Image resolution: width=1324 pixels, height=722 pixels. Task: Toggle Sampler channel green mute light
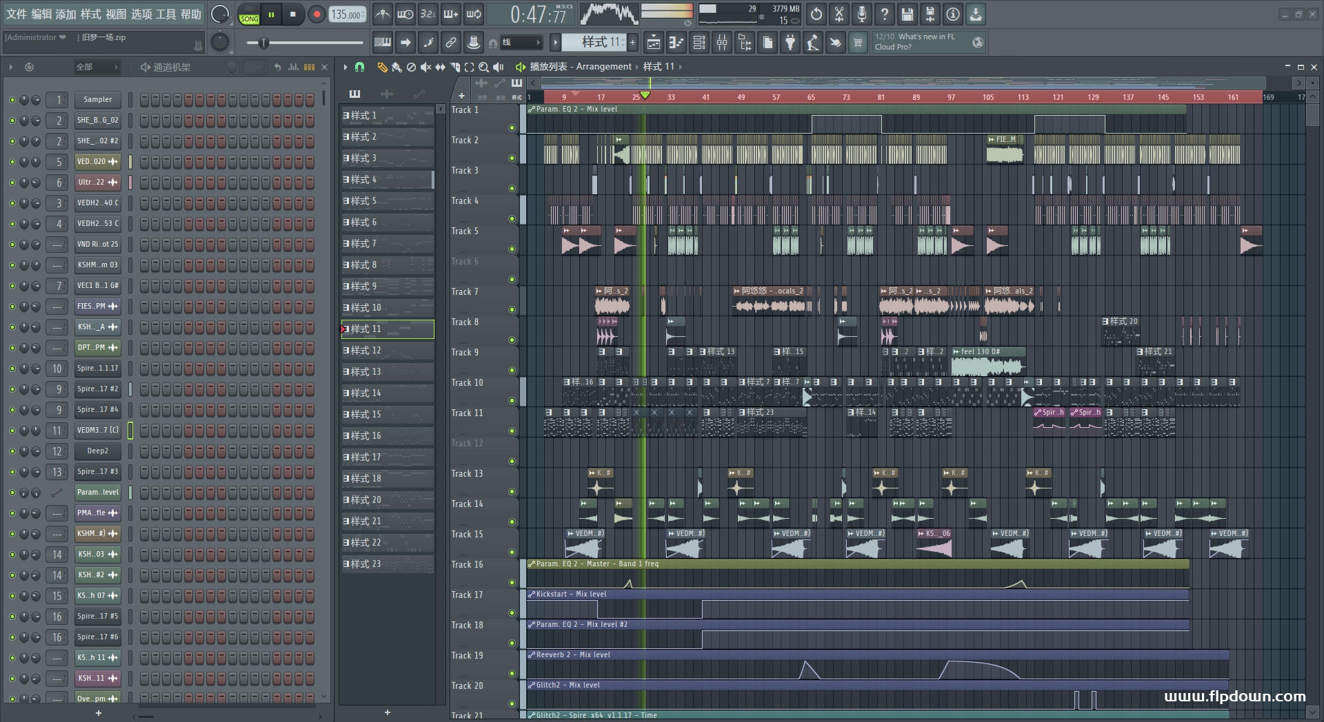coord(12,100)
